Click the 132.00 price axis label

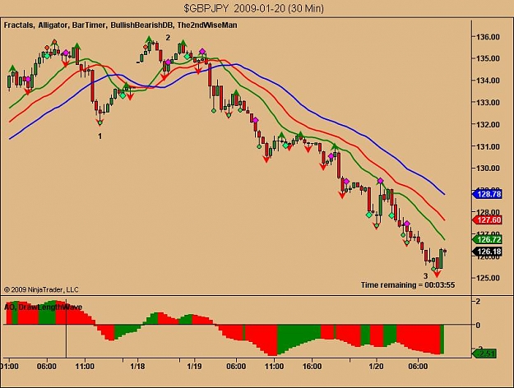tap(489, 124)
